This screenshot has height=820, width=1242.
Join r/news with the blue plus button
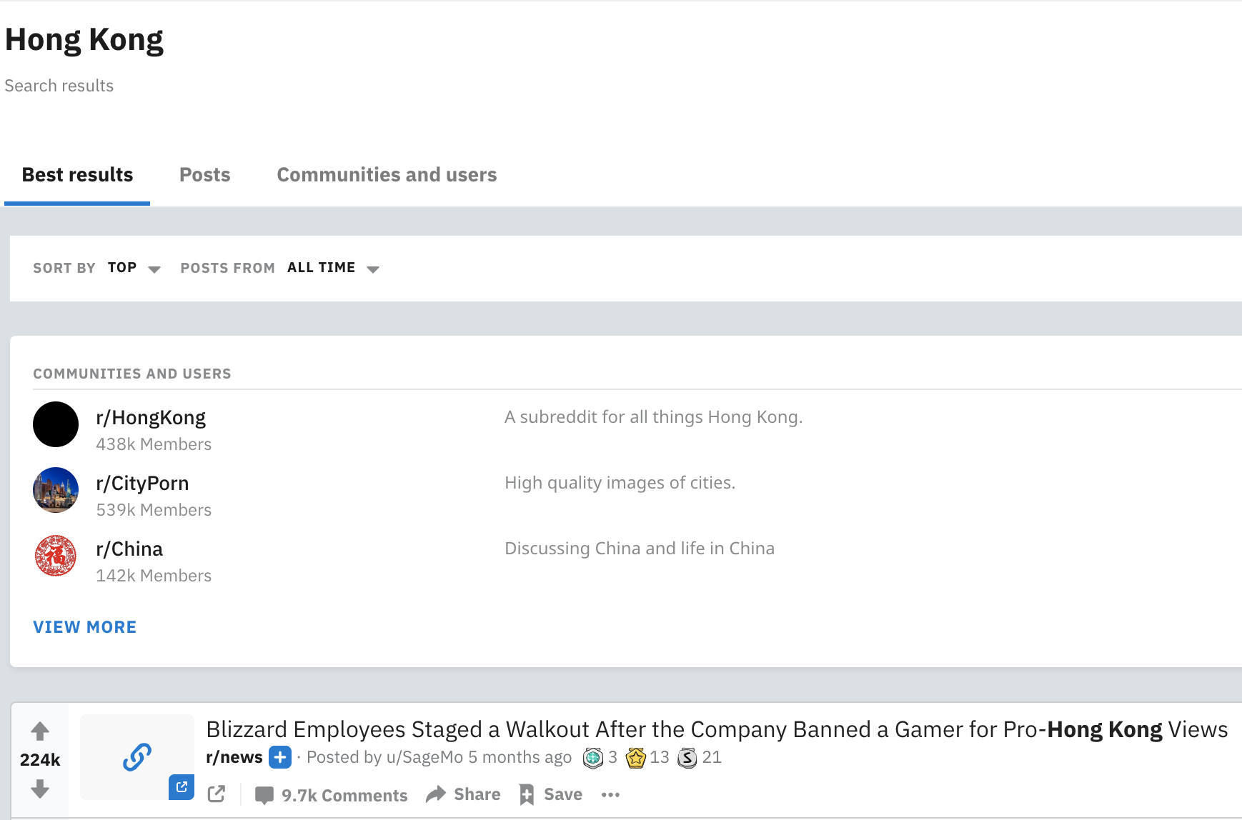click(280, 757)
